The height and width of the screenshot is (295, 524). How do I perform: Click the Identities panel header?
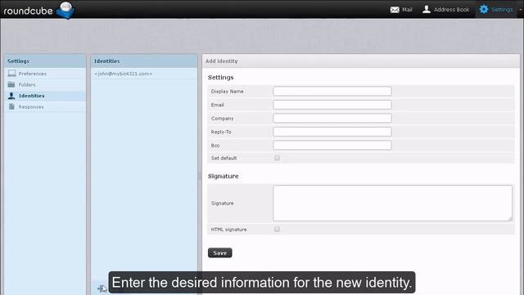click(x=144, y=61)
